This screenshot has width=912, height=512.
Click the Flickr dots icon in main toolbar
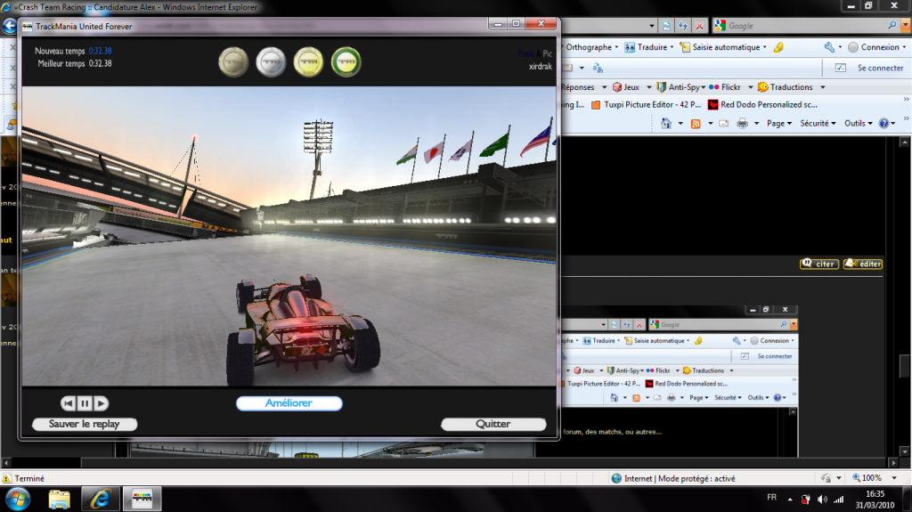click(714, 87)
